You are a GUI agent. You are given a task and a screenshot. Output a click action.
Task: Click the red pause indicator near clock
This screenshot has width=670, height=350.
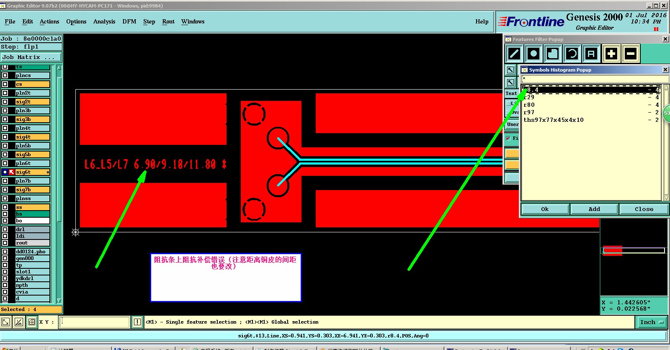click(x=656, y=29)
